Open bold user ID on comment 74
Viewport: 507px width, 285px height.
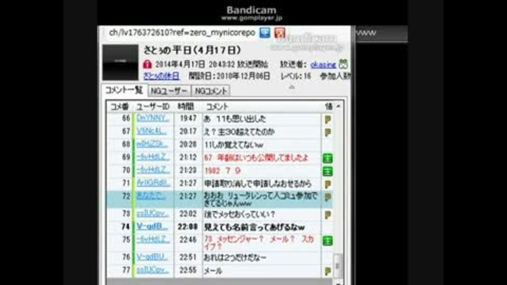(152, 226)
